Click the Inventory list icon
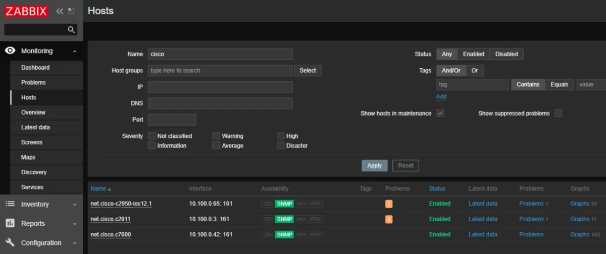Viewport: 606px width, 254px height. tap(10, 204)
